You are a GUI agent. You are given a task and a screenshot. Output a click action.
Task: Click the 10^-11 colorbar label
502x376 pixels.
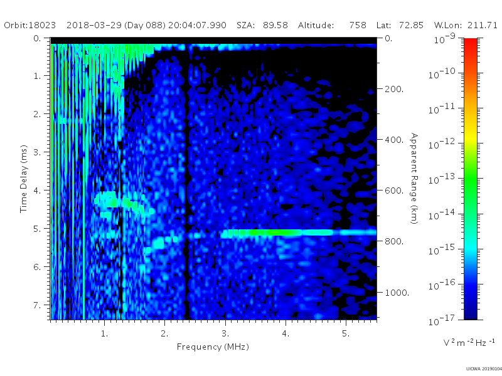point(442,109)
